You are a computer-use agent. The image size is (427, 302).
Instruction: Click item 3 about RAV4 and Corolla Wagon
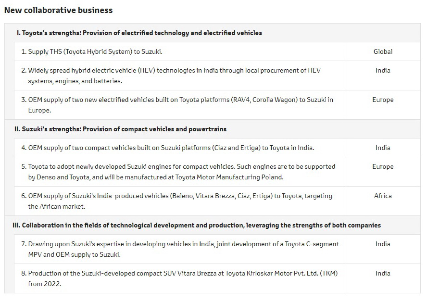point(180,105)
